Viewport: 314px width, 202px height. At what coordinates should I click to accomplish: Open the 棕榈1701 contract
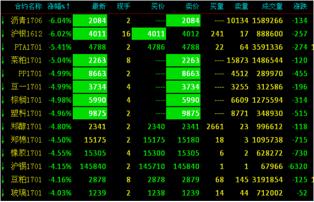click(x=26, y=100)
